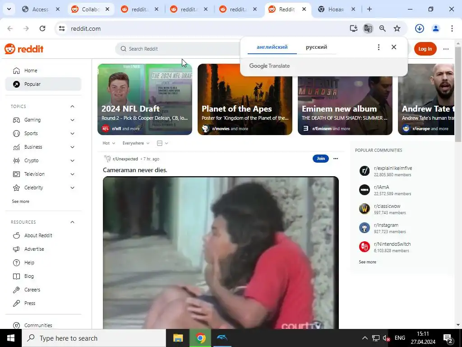Click the Sports ball icon
This screenshot has width=462, height=347.
point(17,133)
